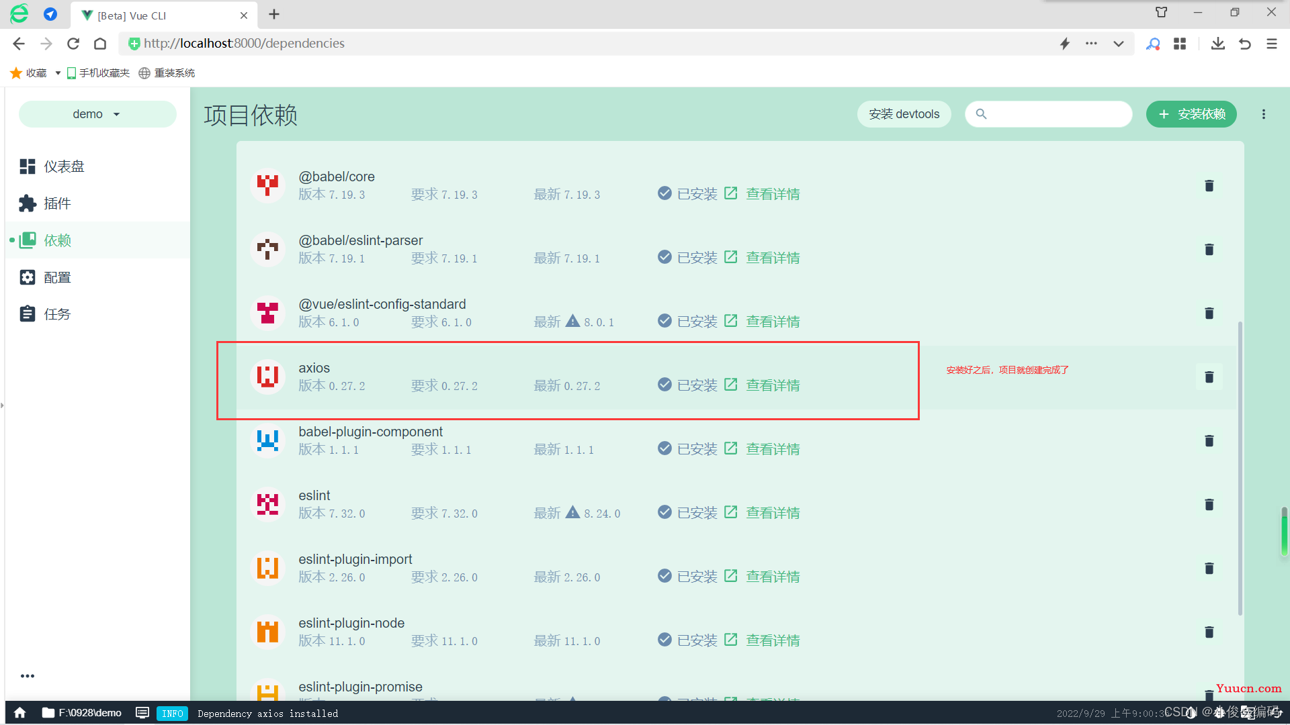Open 手机收藏夹 bookmark

99,73
